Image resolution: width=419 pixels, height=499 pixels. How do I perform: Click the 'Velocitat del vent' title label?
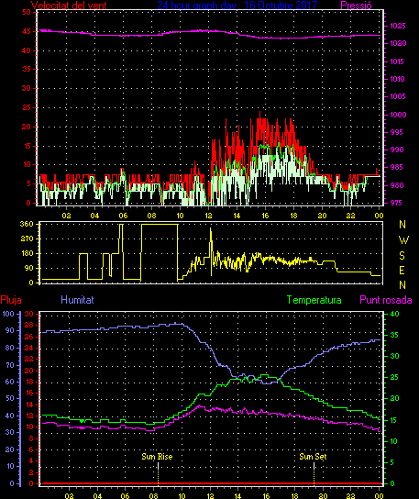point(69,6)
